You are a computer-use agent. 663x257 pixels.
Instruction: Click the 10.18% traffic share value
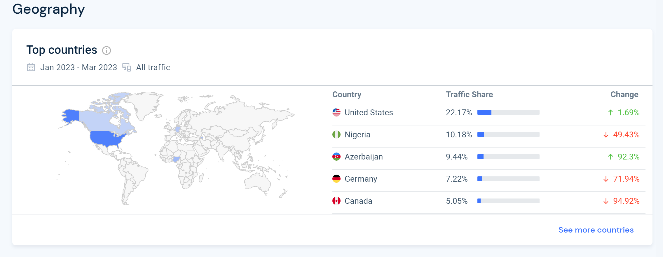(459, 134)
